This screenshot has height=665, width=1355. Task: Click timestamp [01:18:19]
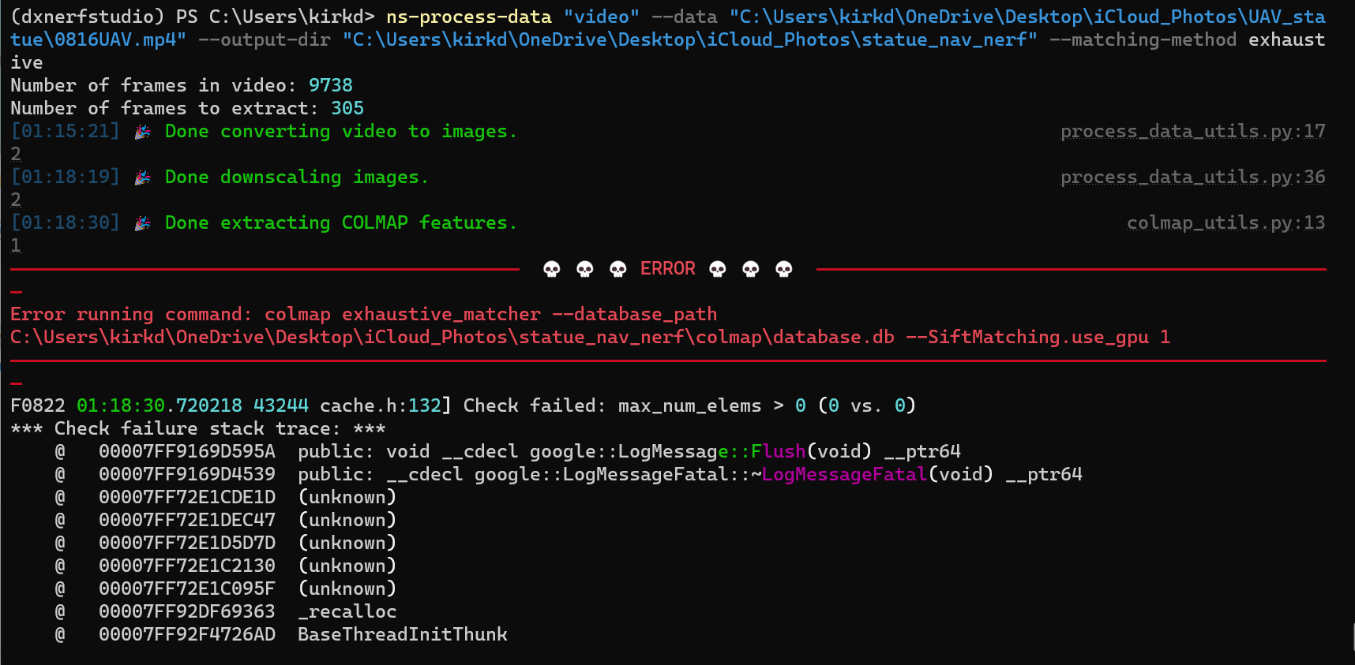(66, 177)
